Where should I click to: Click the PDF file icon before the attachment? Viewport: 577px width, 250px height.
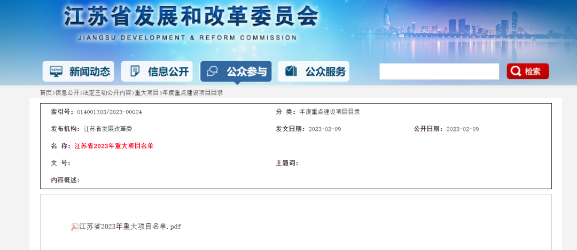[x=75, y=227]
